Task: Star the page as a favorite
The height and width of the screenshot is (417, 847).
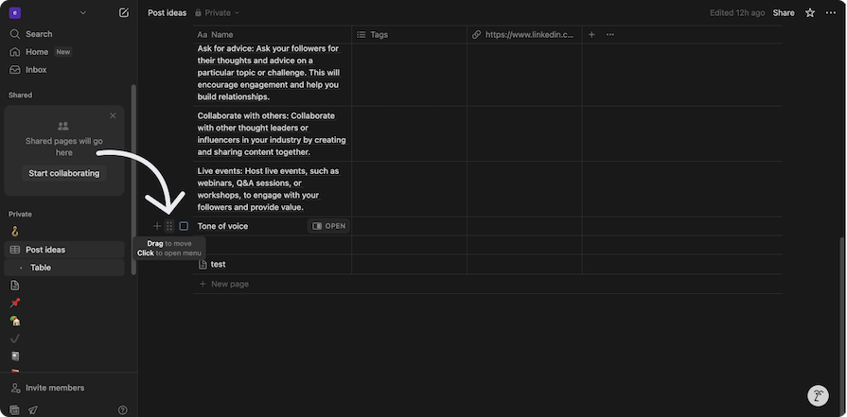Action: pyautogui.click(x=809, y=13)
